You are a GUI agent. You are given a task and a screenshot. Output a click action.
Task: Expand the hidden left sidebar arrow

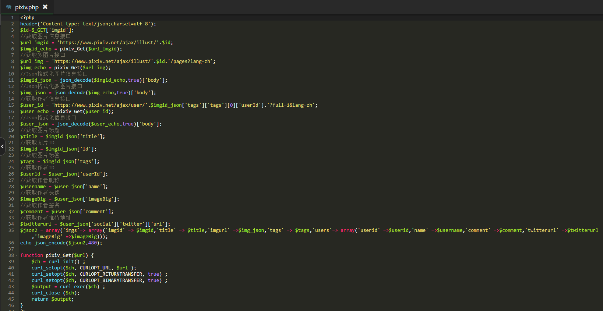coord(2,146)
